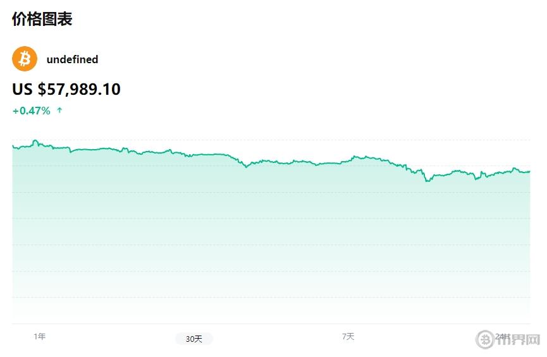Switch to the 1年 time range
The width and height of the screenshot is (547, 357).
click(x=39, y=336)
